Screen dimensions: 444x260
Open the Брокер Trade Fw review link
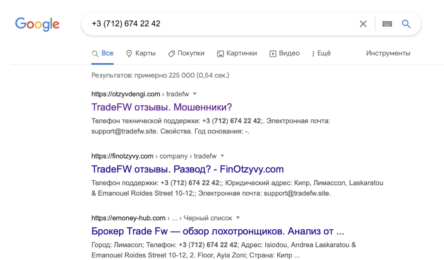[x=218, y=231]
